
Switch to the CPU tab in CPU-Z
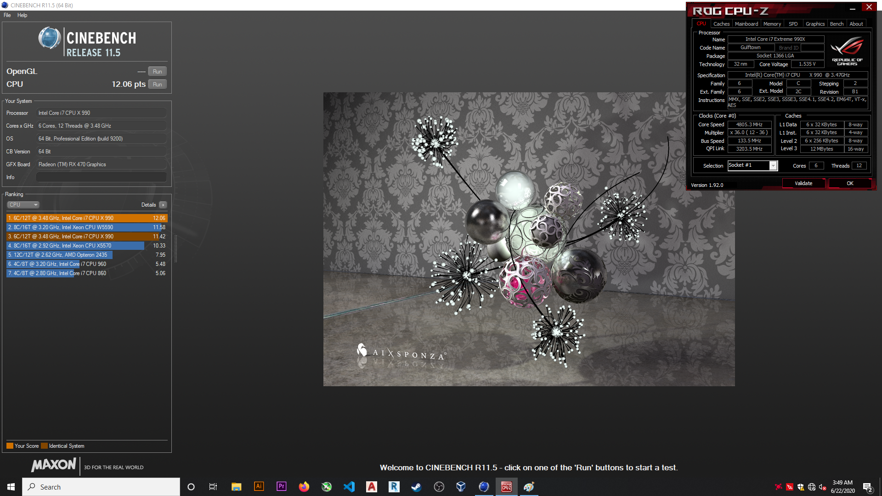pos(701,24)
